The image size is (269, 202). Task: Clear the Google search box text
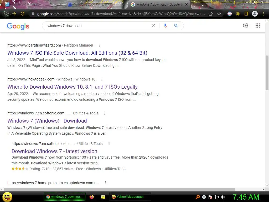153,26
